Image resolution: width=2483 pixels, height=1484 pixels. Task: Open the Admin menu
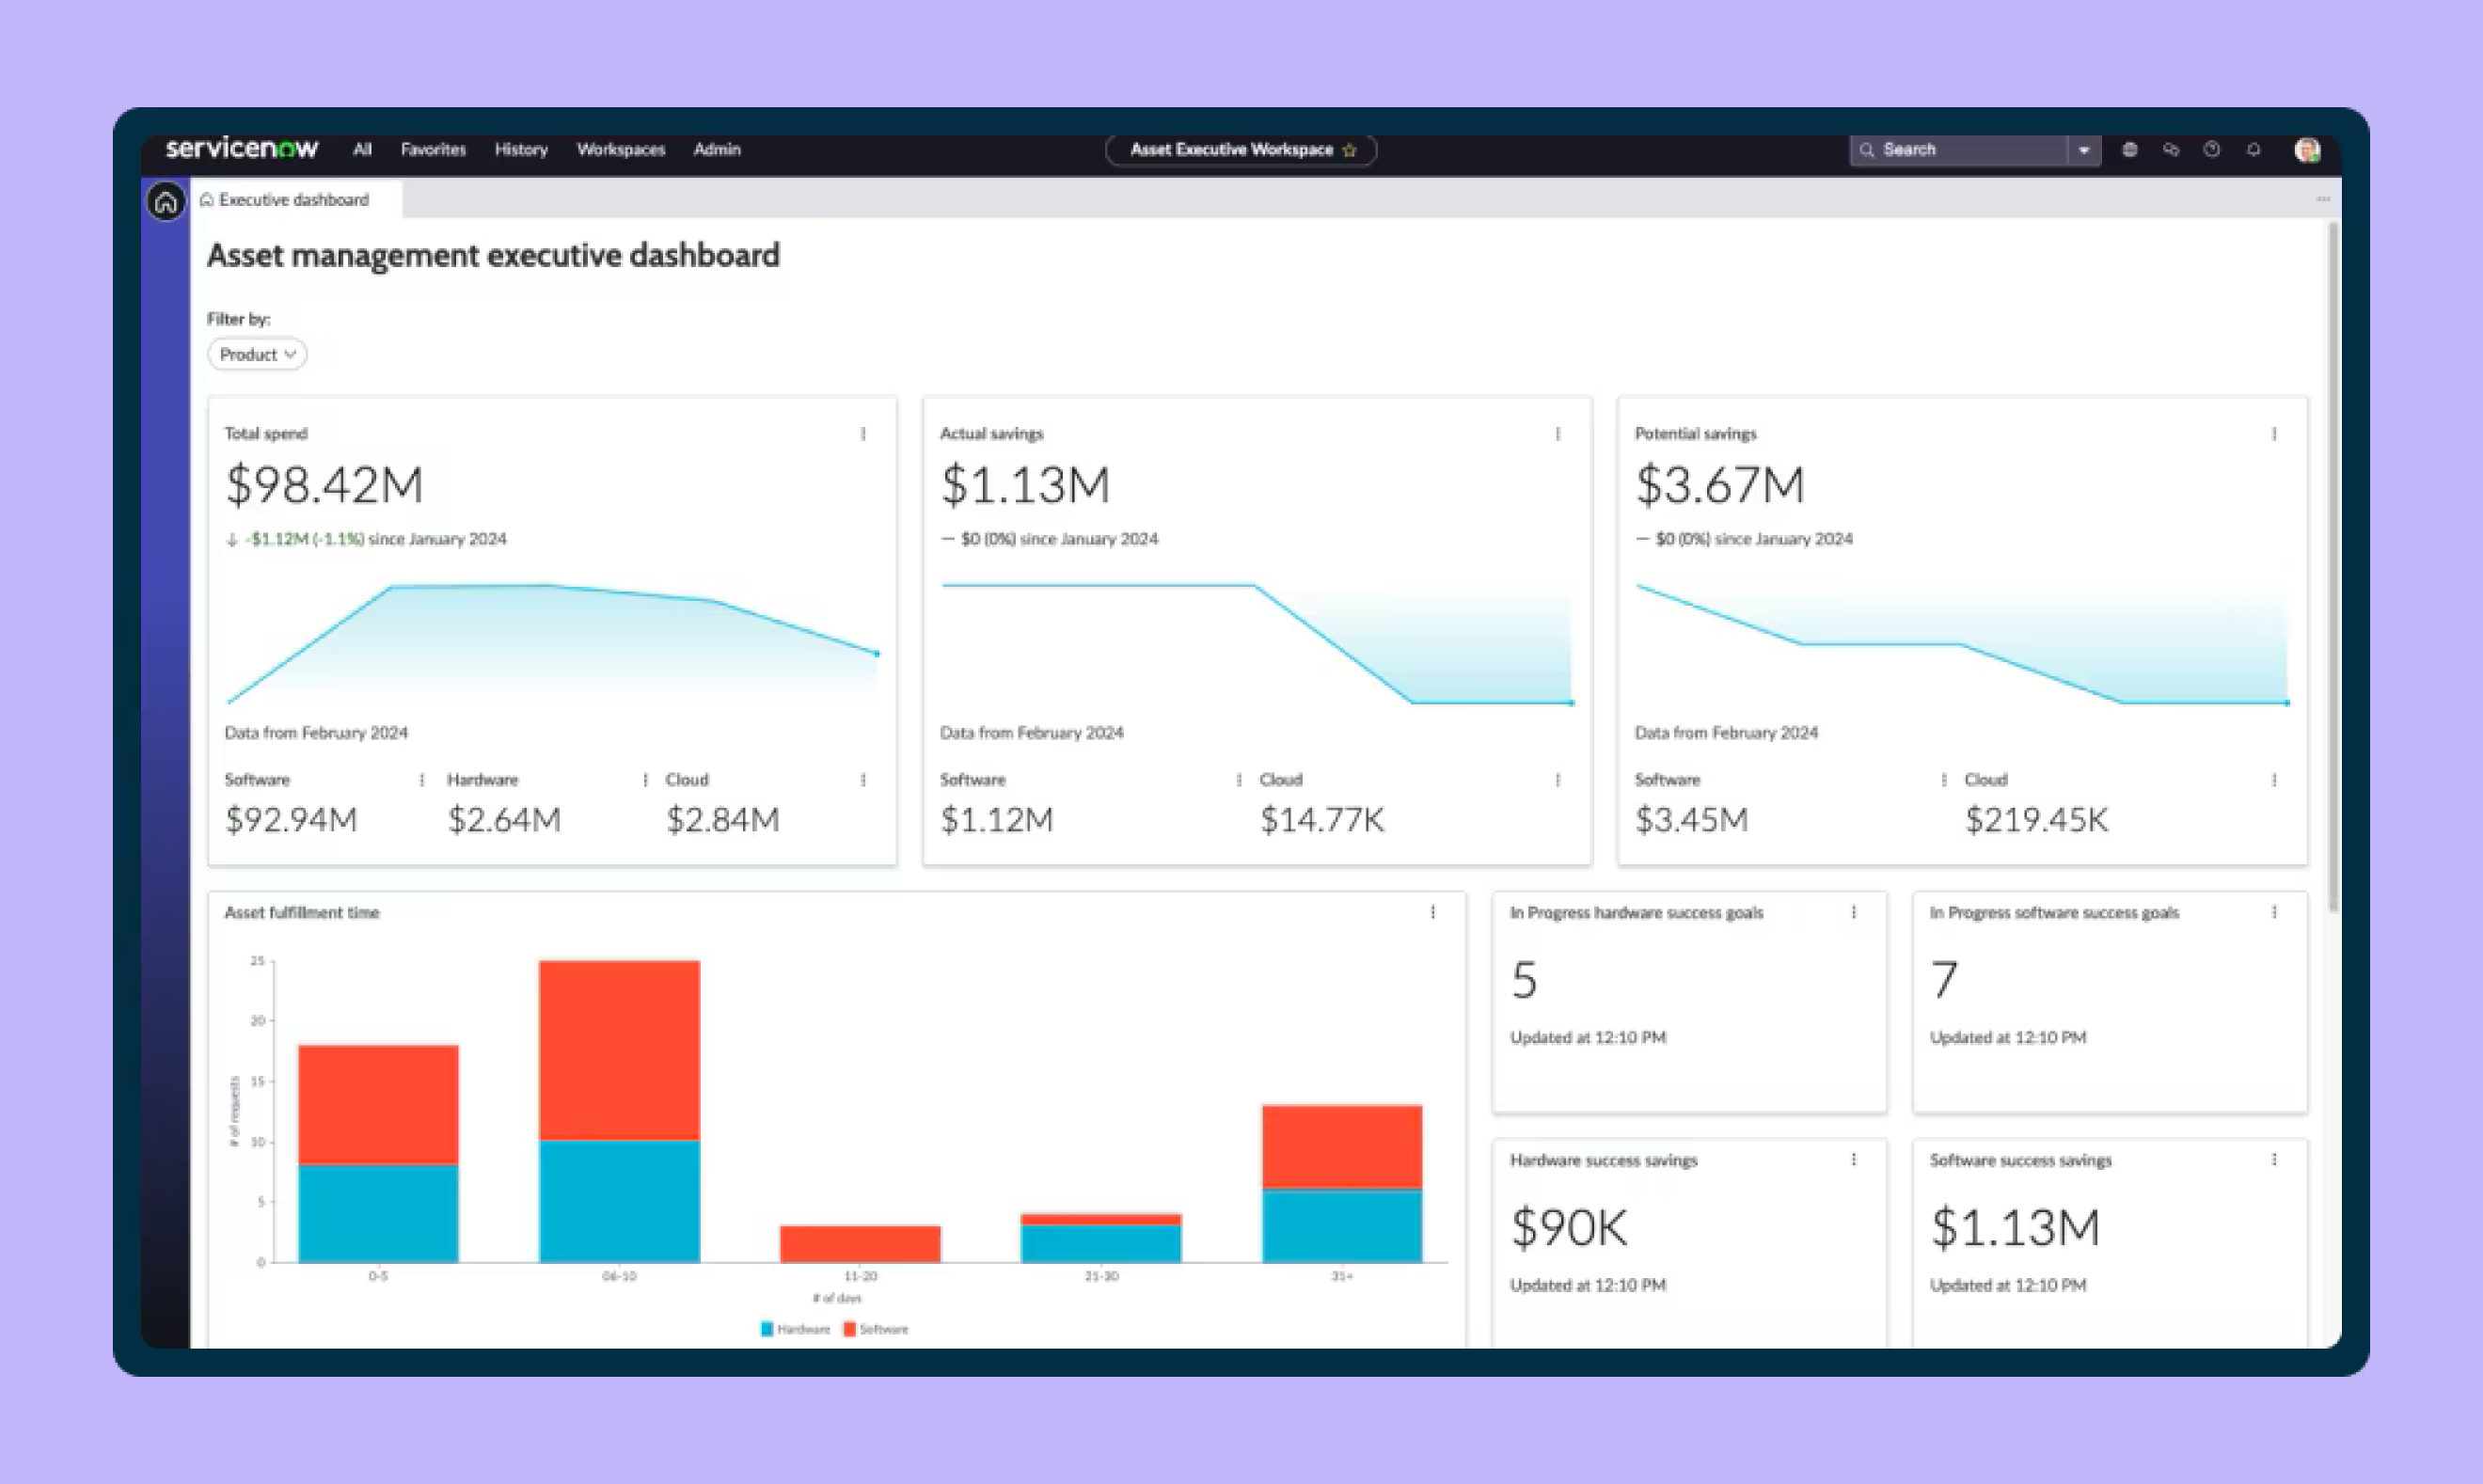(x=717, y=149)
